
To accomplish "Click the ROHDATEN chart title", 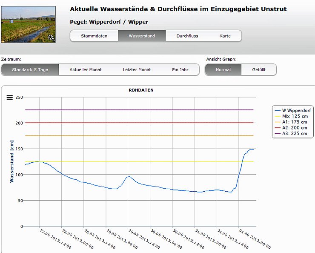I will click(x=141, y=90).
